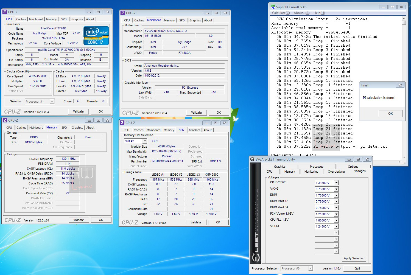Click CPU-Z title icon in the Memory window
Screen dimensions: 411x275
coord(5,120)
